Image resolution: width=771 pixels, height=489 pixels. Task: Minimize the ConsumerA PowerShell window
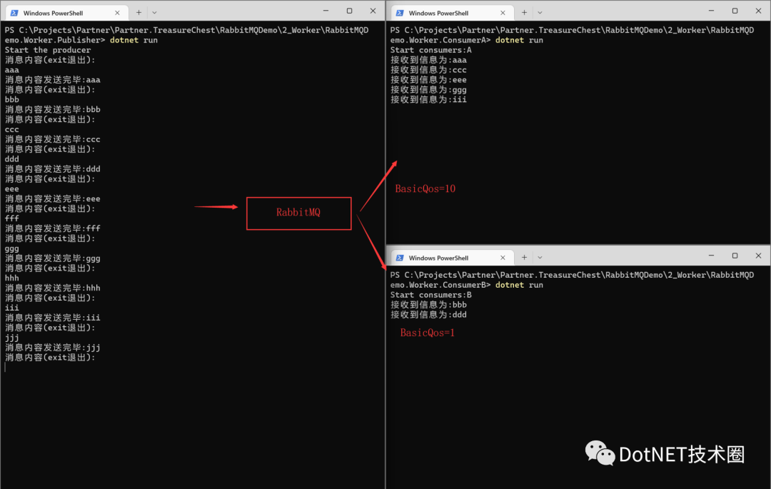[x=711, y=11]
